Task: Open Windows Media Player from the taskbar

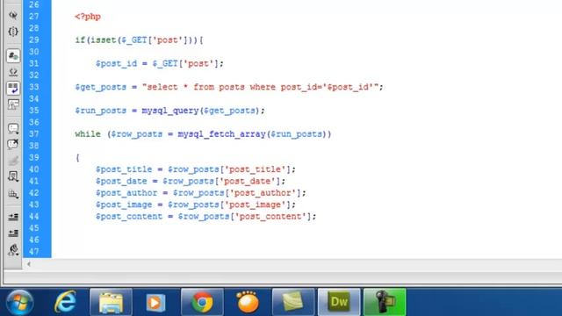Action: click(155, 302)
